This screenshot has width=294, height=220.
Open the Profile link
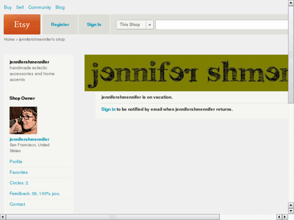point(16,161)
